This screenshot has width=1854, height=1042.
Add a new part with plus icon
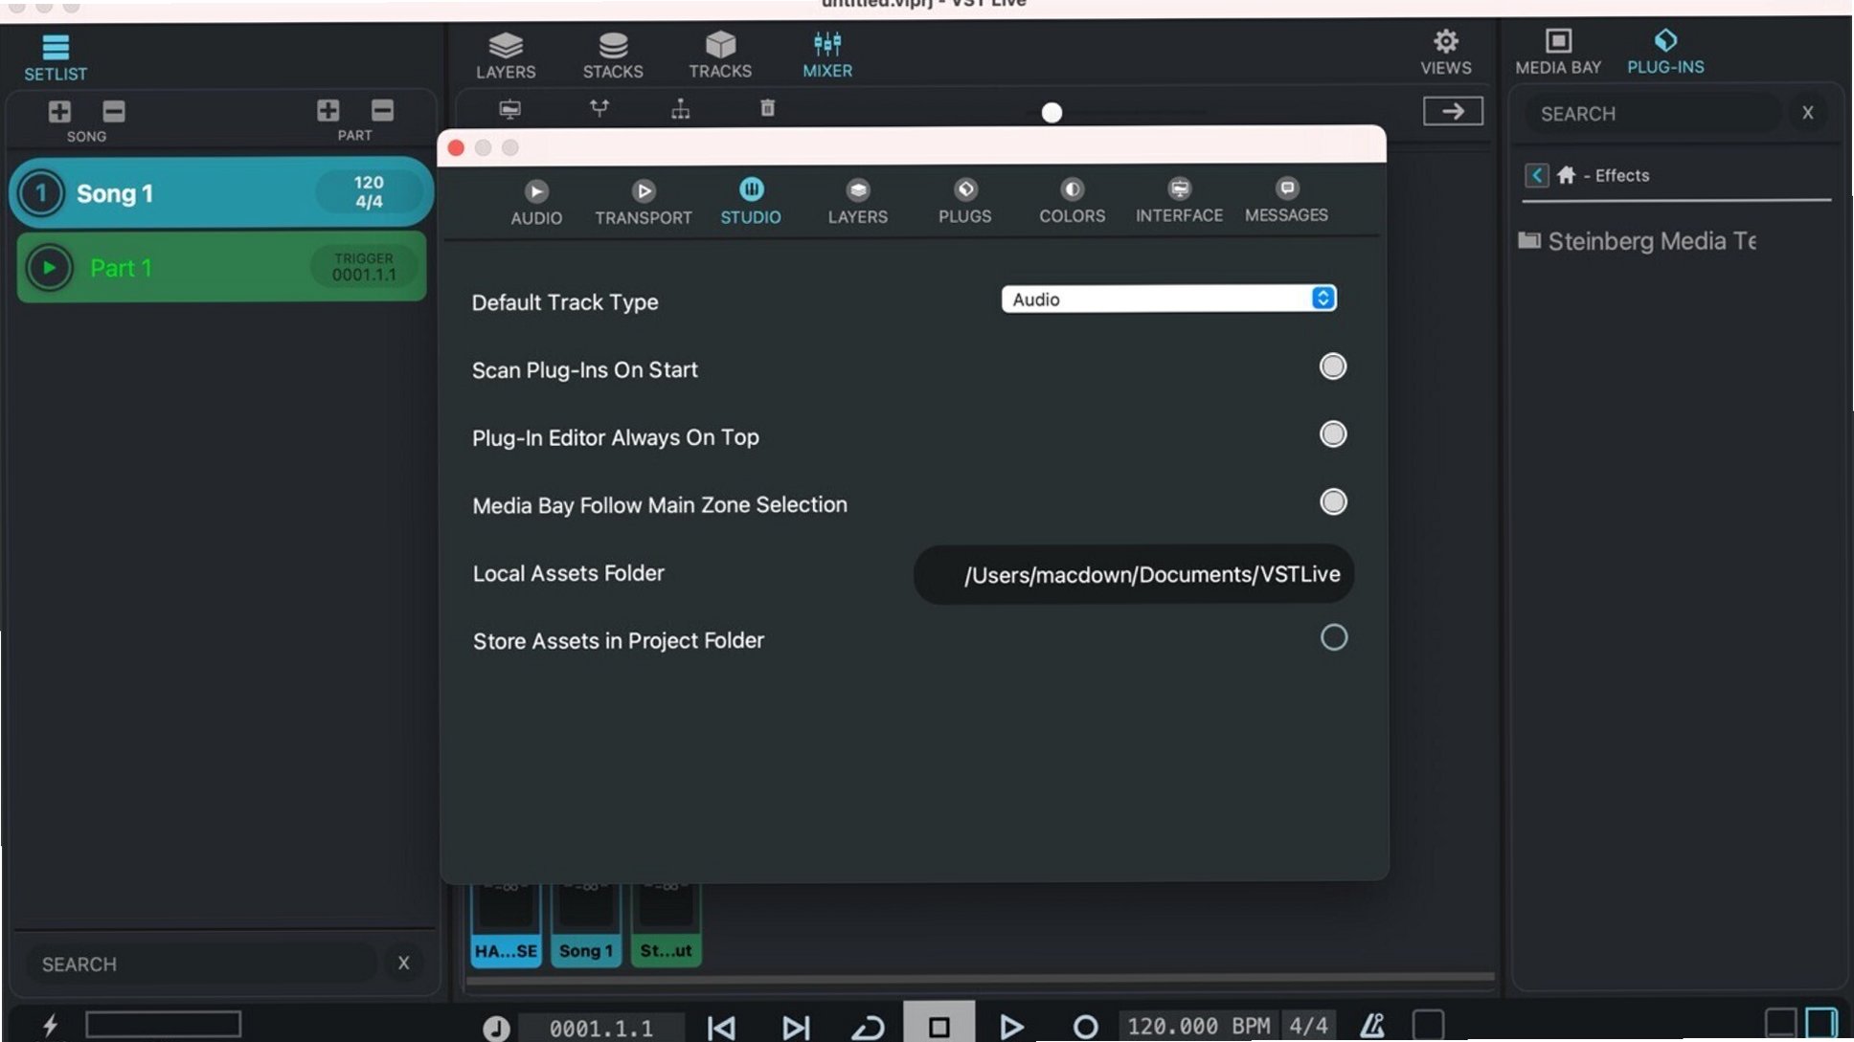[328, 110]
